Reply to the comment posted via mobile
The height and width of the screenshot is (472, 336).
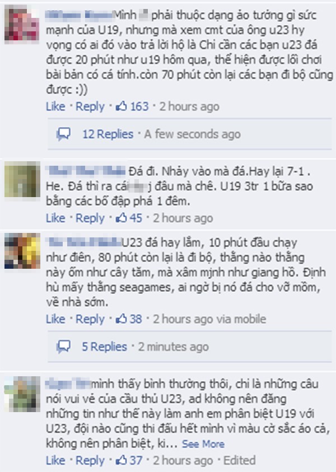point(90,319)
